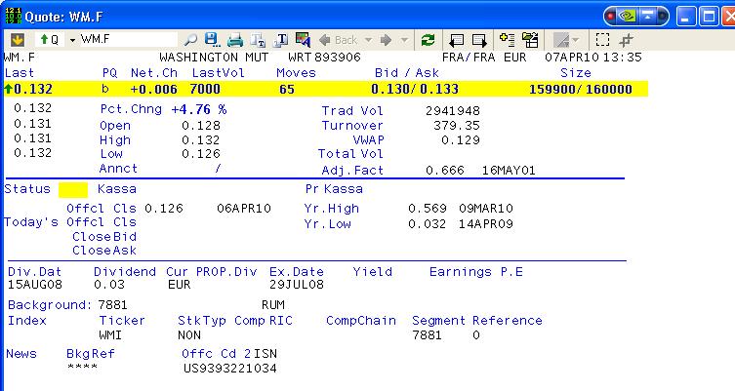Click the Open value 0.128
735x391 pixels.
point(201,126)
